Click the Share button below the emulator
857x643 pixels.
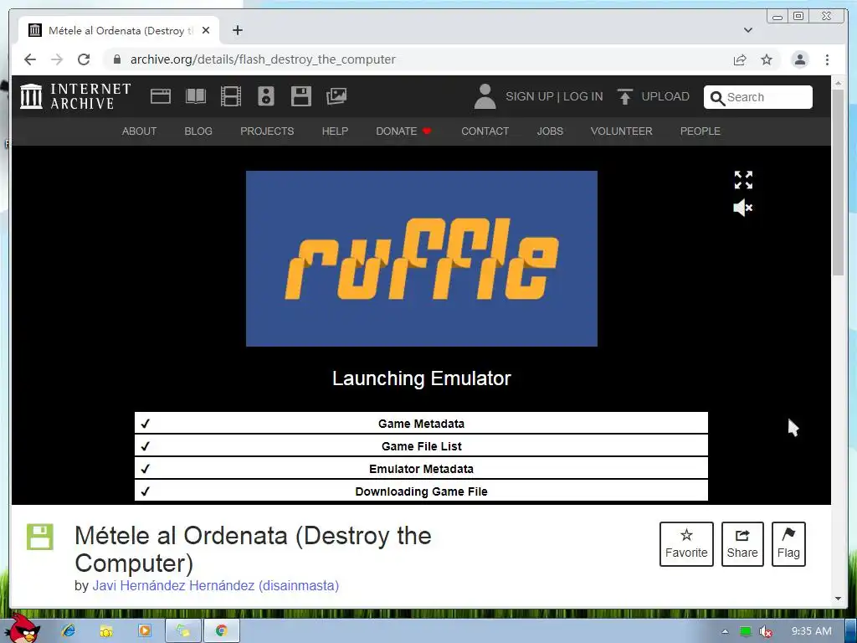click(742, 544)
